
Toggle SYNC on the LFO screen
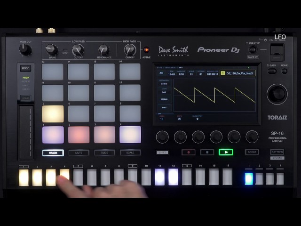(164, 108)
